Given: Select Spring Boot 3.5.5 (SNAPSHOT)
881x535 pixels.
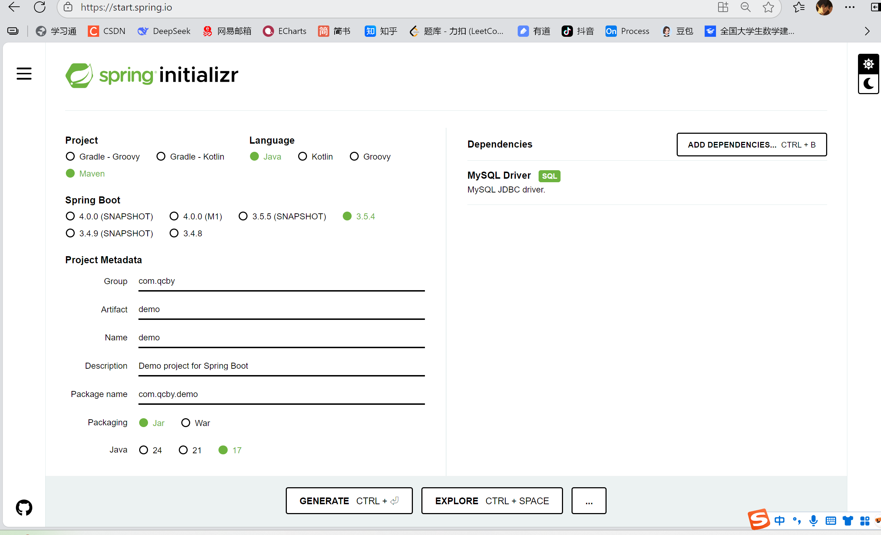Looking at the screenshot, I should [283, 216].
